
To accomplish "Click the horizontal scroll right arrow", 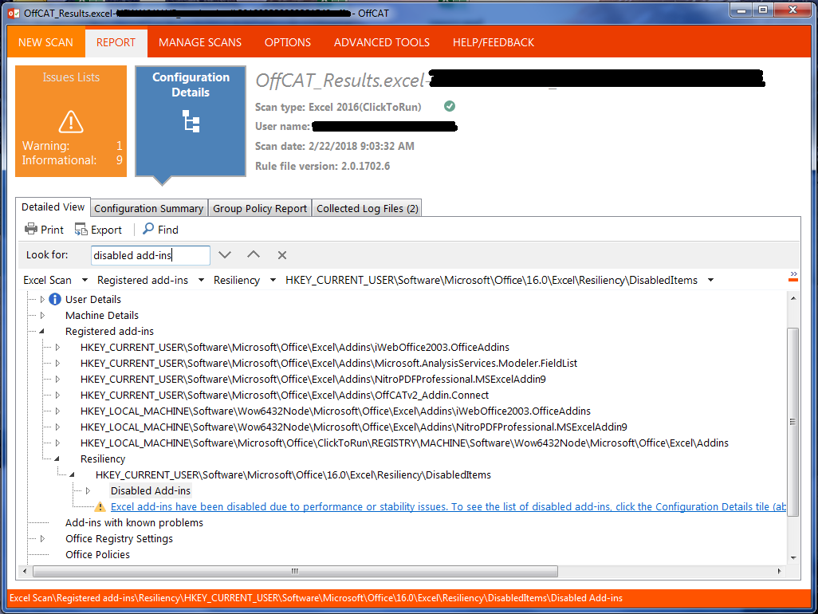I will click(x=780, y=571).
